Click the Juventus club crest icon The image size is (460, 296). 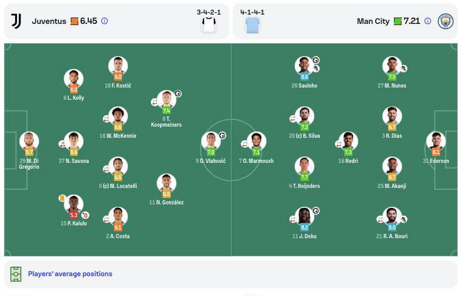[x=16, y=21]
